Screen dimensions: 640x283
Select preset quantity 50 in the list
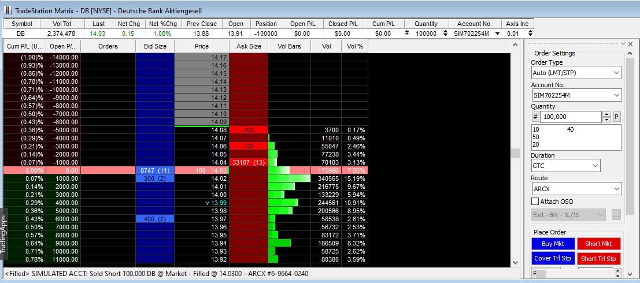(x=536, y=137)
